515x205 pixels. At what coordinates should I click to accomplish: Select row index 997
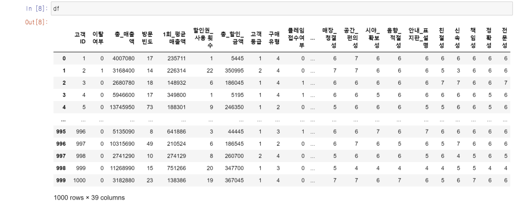pos(61,156)
